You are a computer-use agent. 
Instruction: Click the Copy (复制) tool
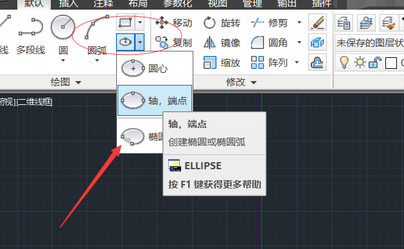click(173, 42)
